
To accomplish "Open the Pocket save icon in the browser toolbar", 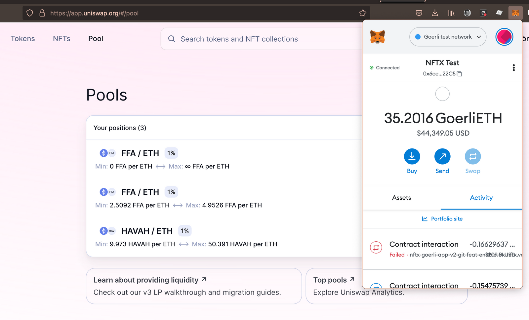I will click(419, 13).
